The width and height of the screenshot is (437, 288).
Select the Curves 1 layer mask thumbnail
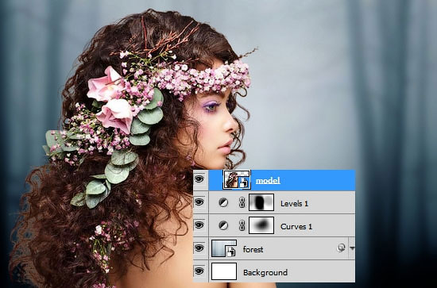[261, 225]
